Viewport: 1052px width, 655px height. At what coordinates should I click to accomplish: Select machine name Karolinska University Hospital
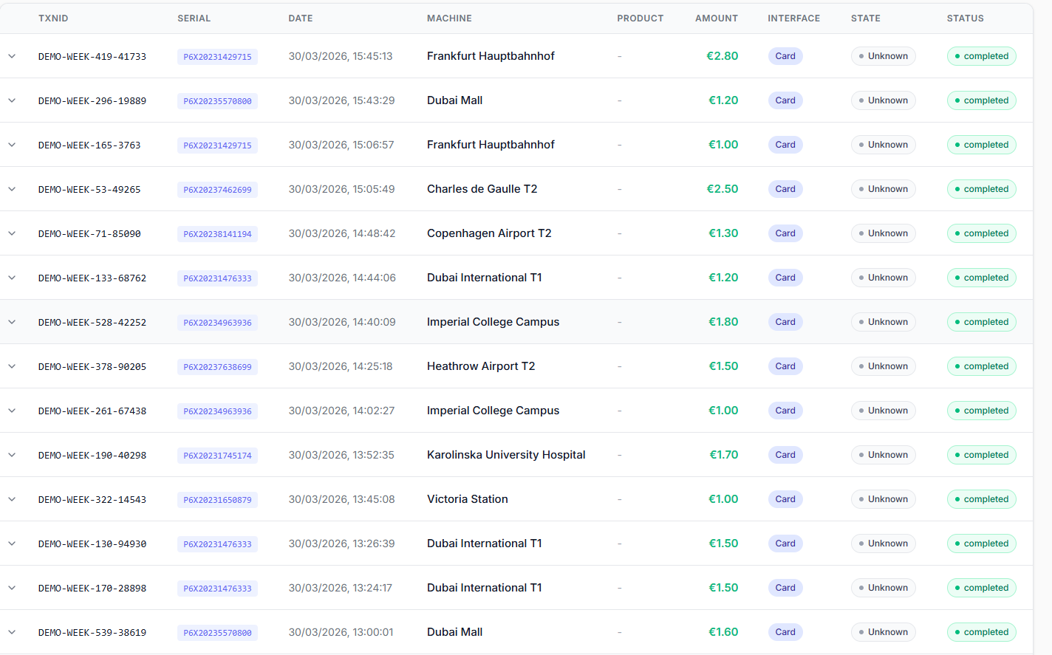click(506, 455)
